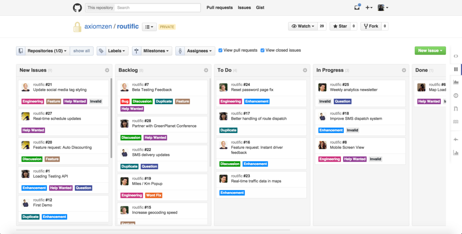
Task: Open the routific repository link
Action: pyautogui.click(x=128, y=26)
